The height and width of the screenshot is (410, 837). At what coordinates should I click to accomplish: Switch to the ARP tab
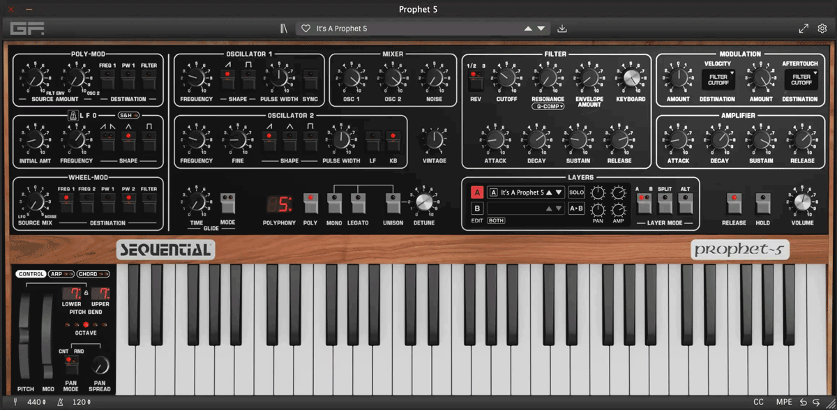(61, 274)
